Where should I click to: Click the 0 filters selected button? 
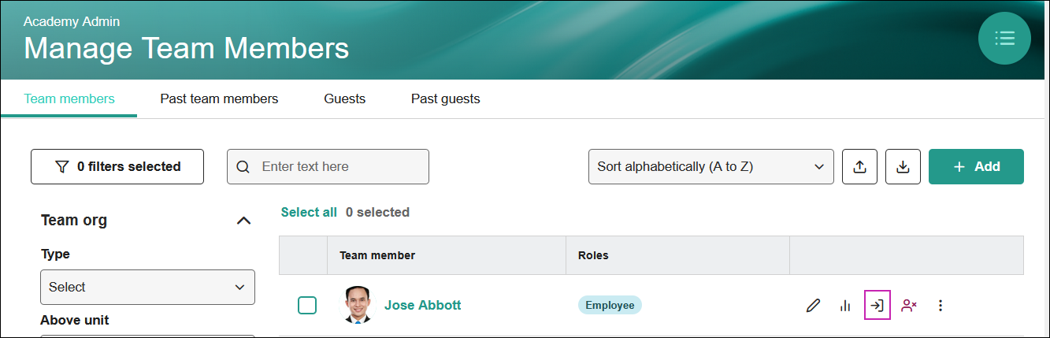117,167
